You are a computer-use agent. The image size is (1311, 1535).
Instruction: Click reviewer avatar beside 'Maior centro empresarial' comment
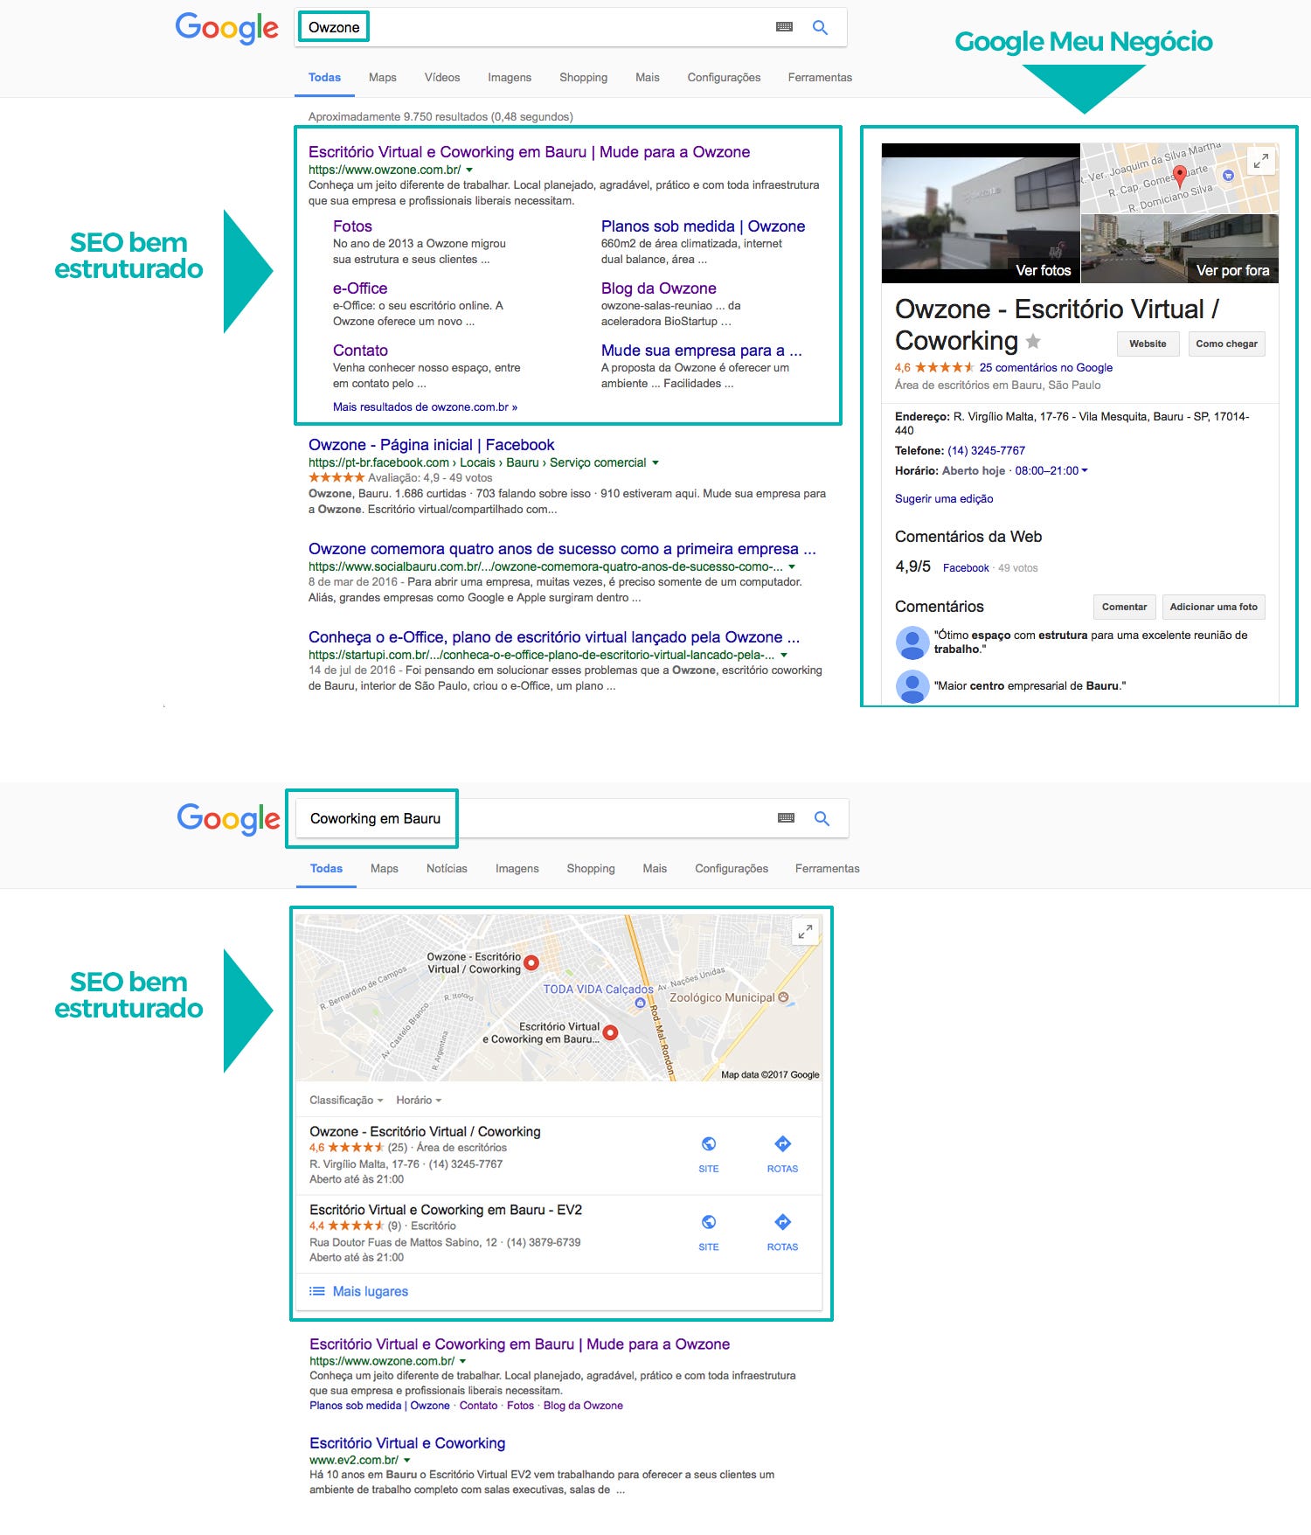tap(912, 686)
